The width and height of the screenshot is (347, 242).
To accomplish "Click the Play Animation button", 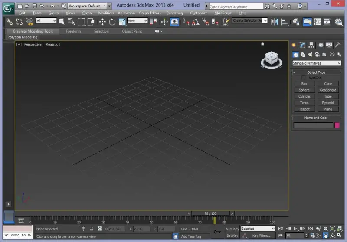I will click(295, 229).
